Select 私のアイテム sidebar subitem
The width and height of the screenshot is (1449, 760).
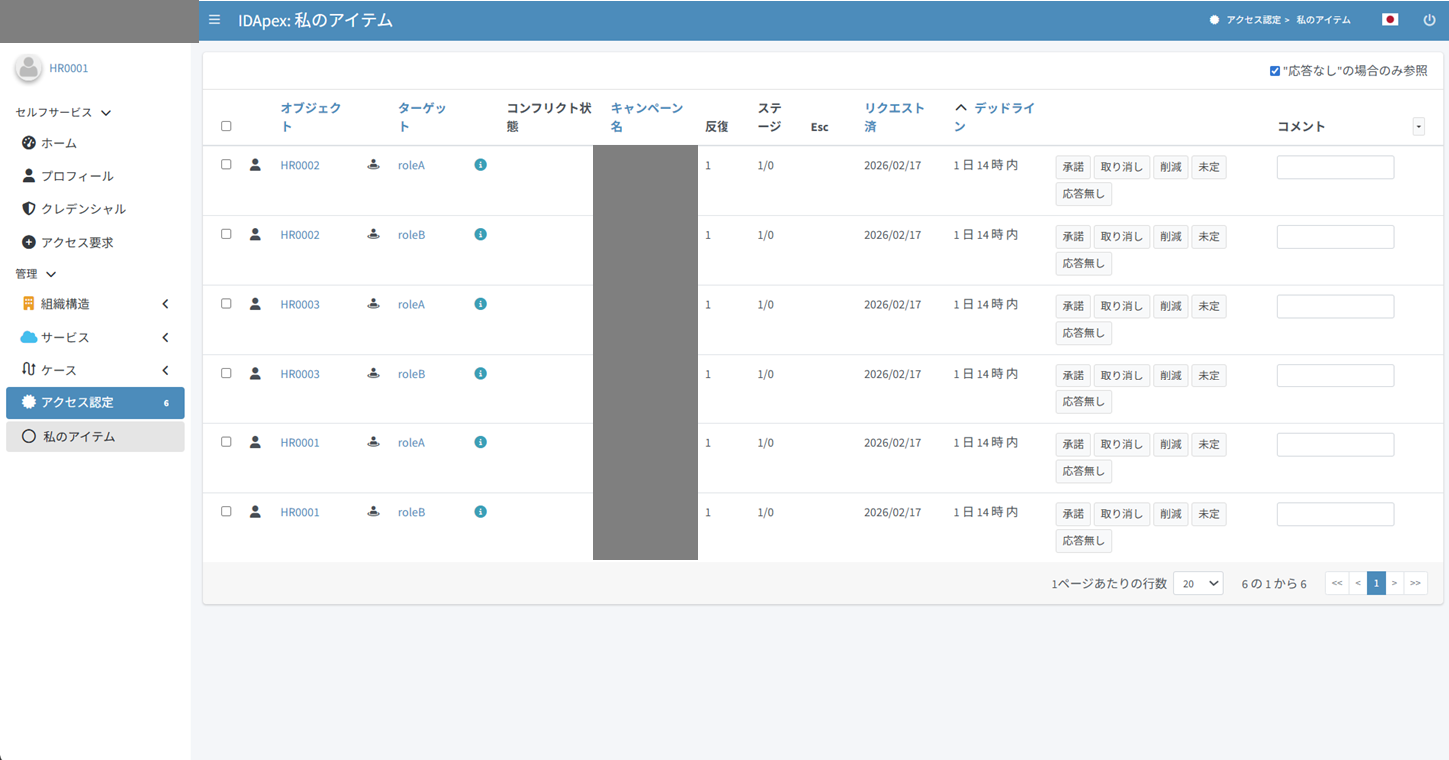(x=95, y=436)
